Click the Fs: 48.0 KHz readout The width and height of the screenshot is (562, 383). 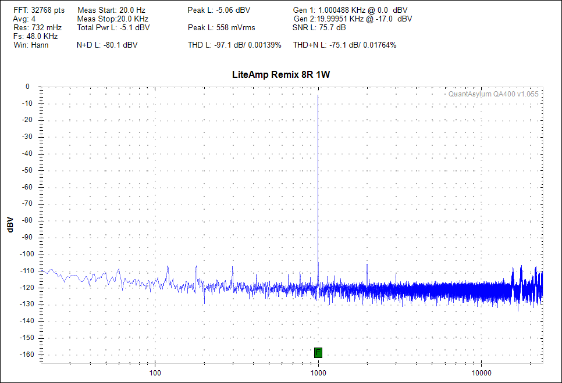[35, 36]
